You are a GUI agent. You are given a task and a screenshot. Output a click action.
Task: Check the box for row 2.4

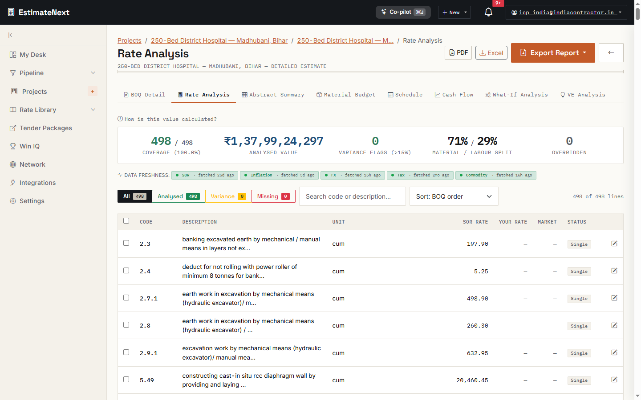[126, 271]
